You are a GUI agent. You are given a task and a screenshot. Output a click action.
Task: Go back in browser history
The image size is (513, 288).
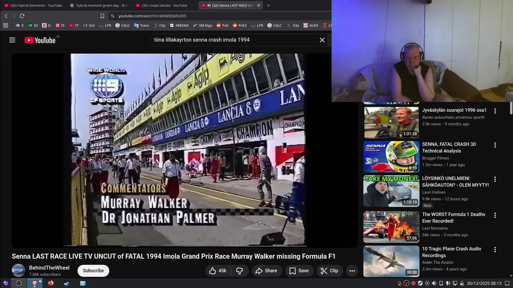coord(6,16)
